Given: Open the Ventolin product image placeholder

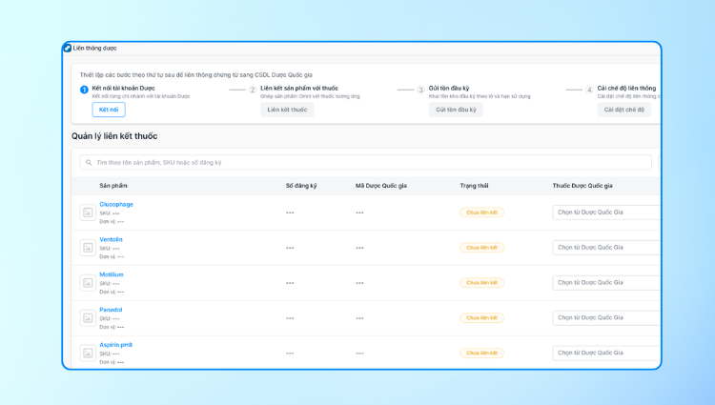Looking at the screenshot, I should [88, 248].
